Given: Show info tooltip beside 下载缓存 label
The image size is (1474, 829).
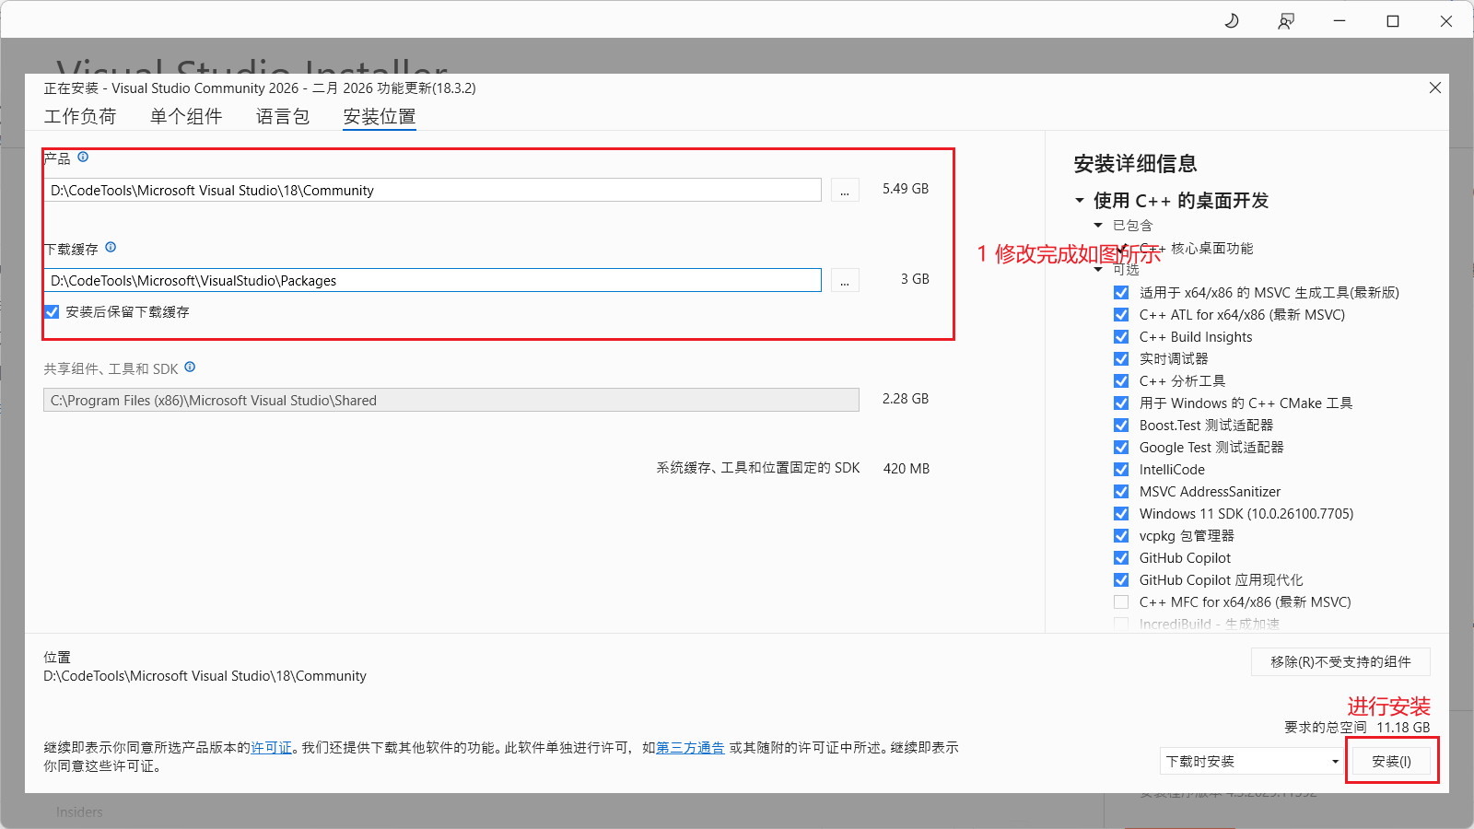Looking at the screenshot, I should coord(111,248).
